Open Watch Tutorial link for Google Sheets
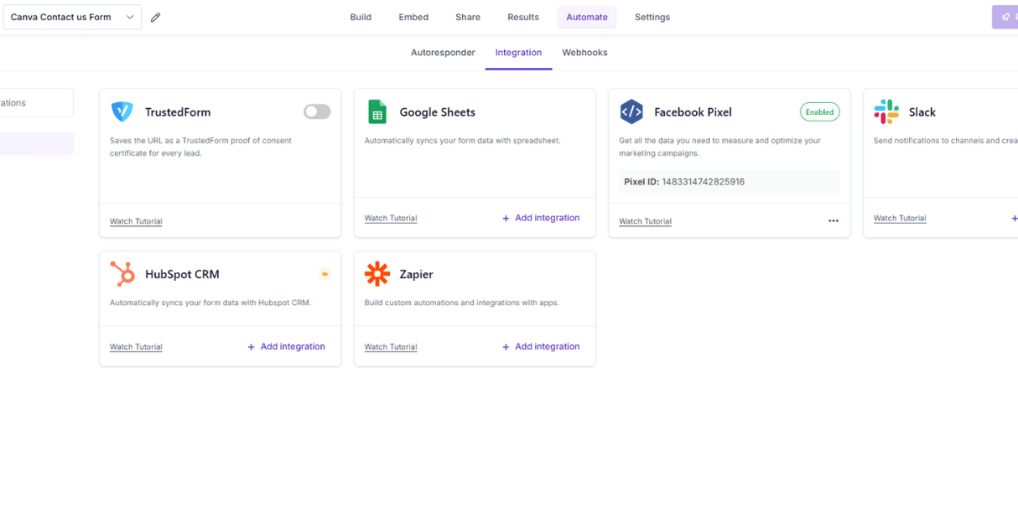1018x528 pixels. click(x=391, y=218)
